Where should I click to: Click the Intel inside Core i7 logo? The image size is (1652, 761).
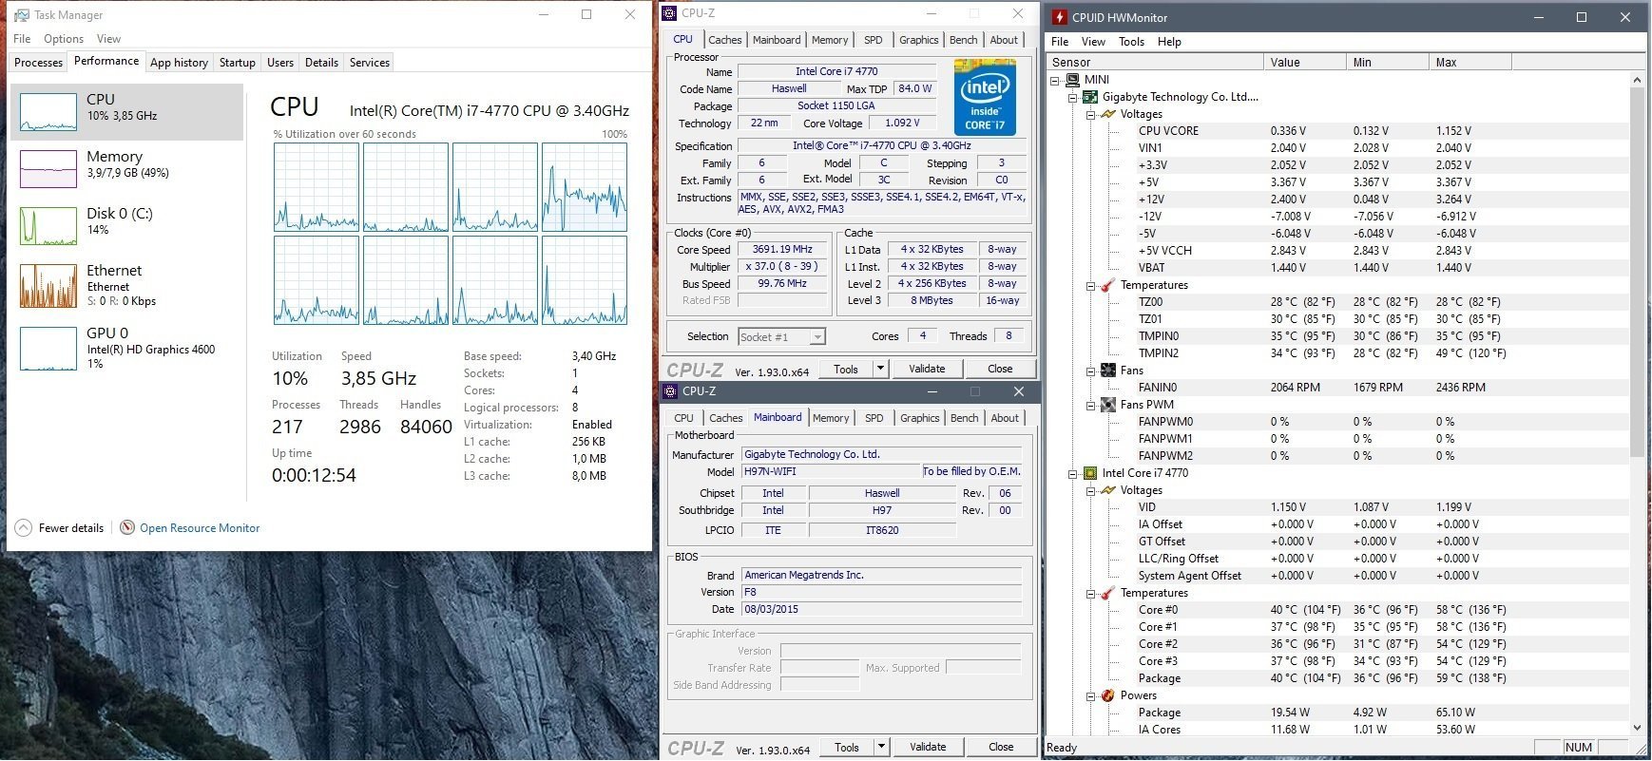click(985, 97)
